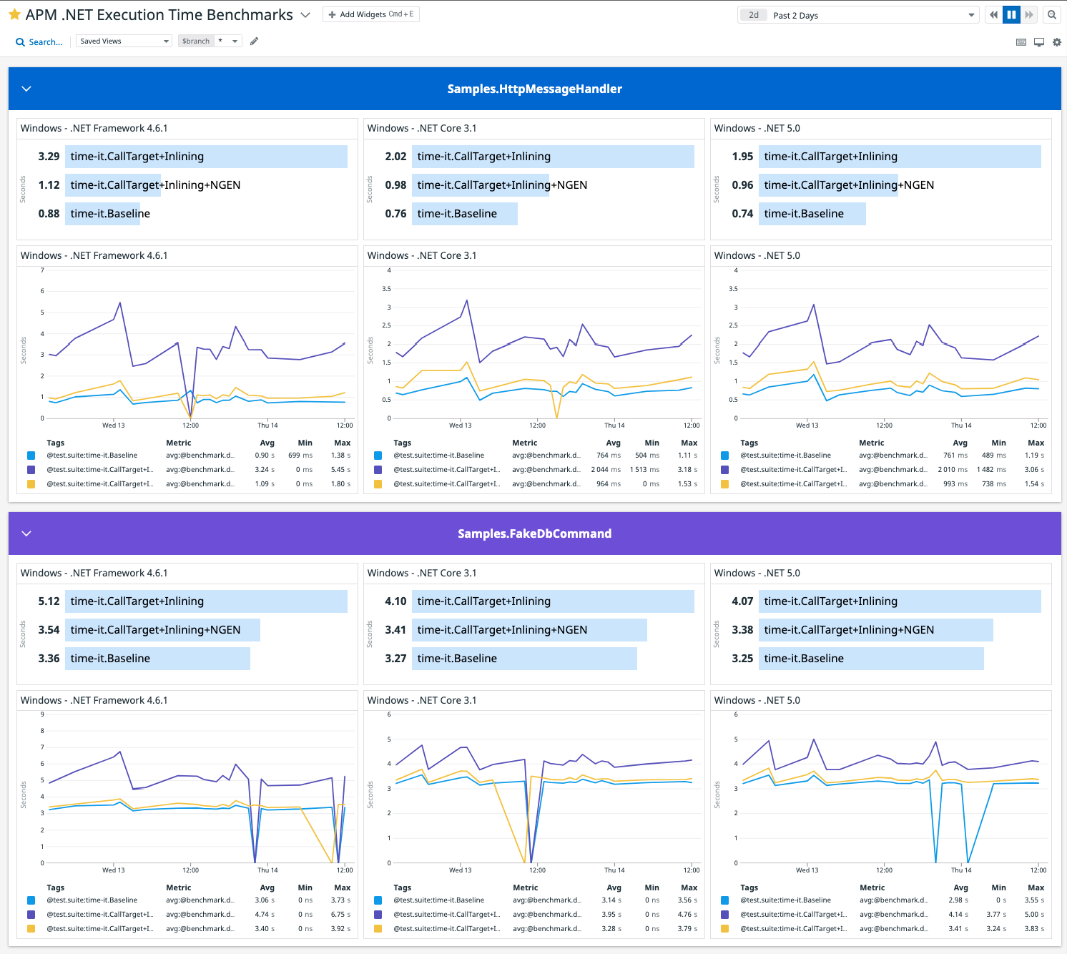This screenshot has width=1067, height=954.
Task: Pause live dashboard updates
Action: point(1011,15)
